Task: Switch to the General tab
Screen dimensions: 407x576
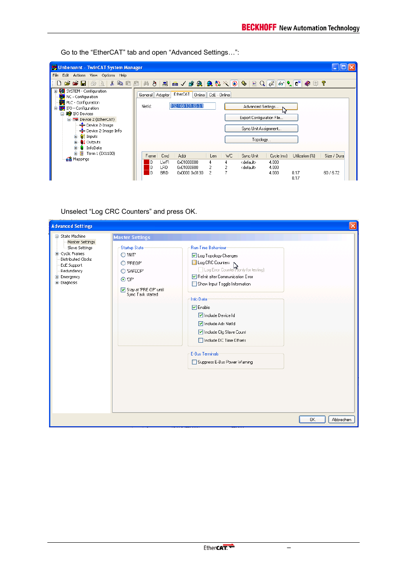Action: pyautogui.click(x=145, y=95)
